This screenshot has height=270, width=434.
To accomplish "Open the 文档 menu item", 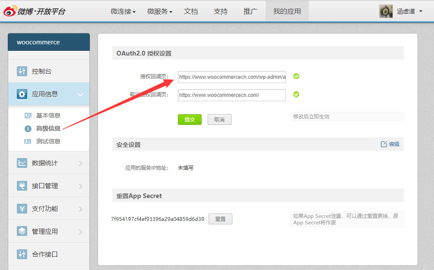I will (191, 12).
